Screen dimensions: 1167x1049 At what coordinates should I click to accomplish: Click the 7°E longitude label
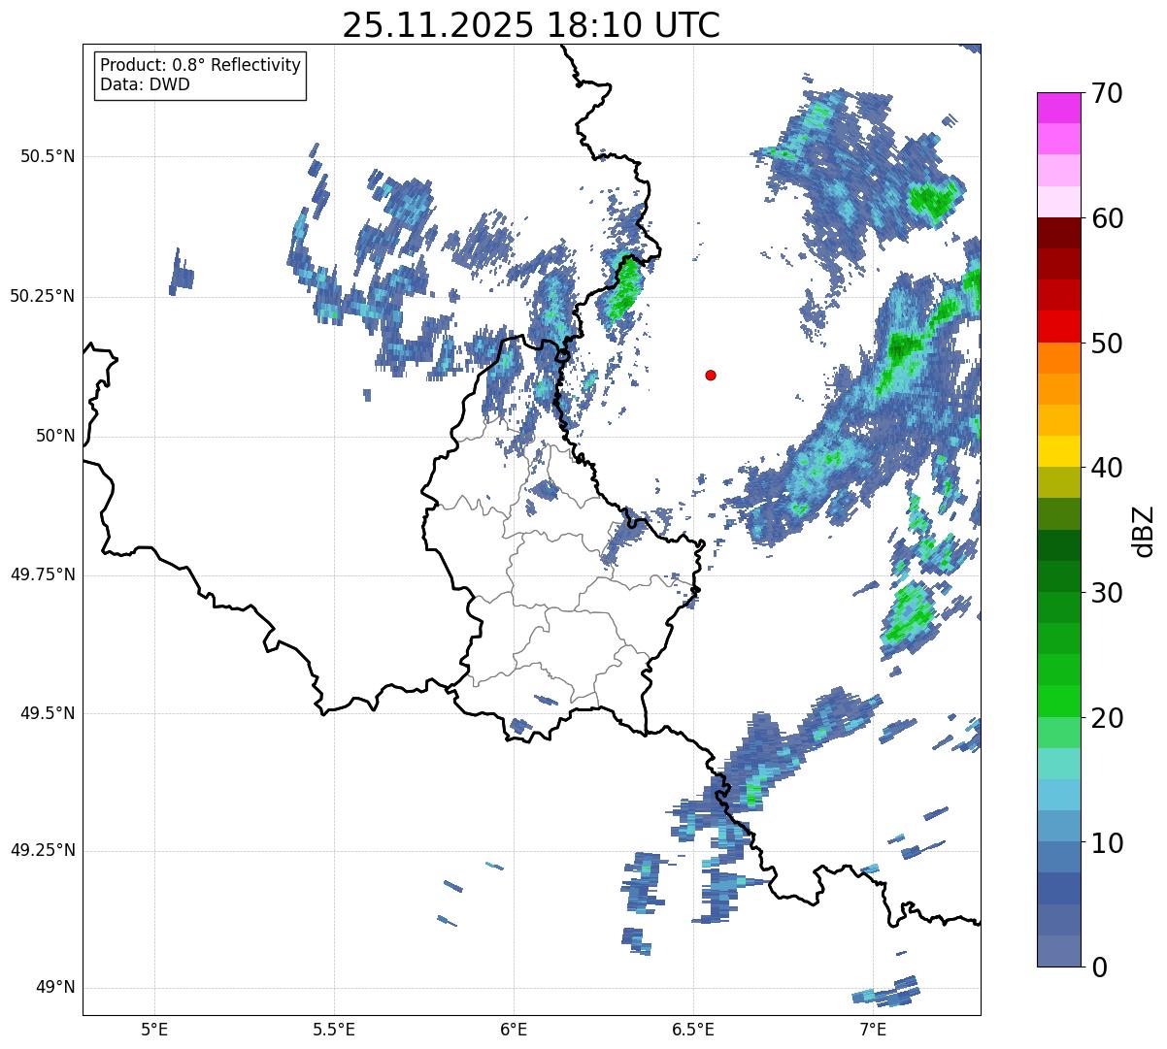873,1029
